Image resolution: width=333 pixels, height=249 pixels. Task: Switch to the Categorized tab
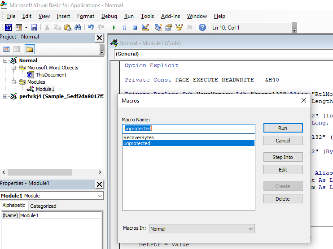tap(43, 206)
